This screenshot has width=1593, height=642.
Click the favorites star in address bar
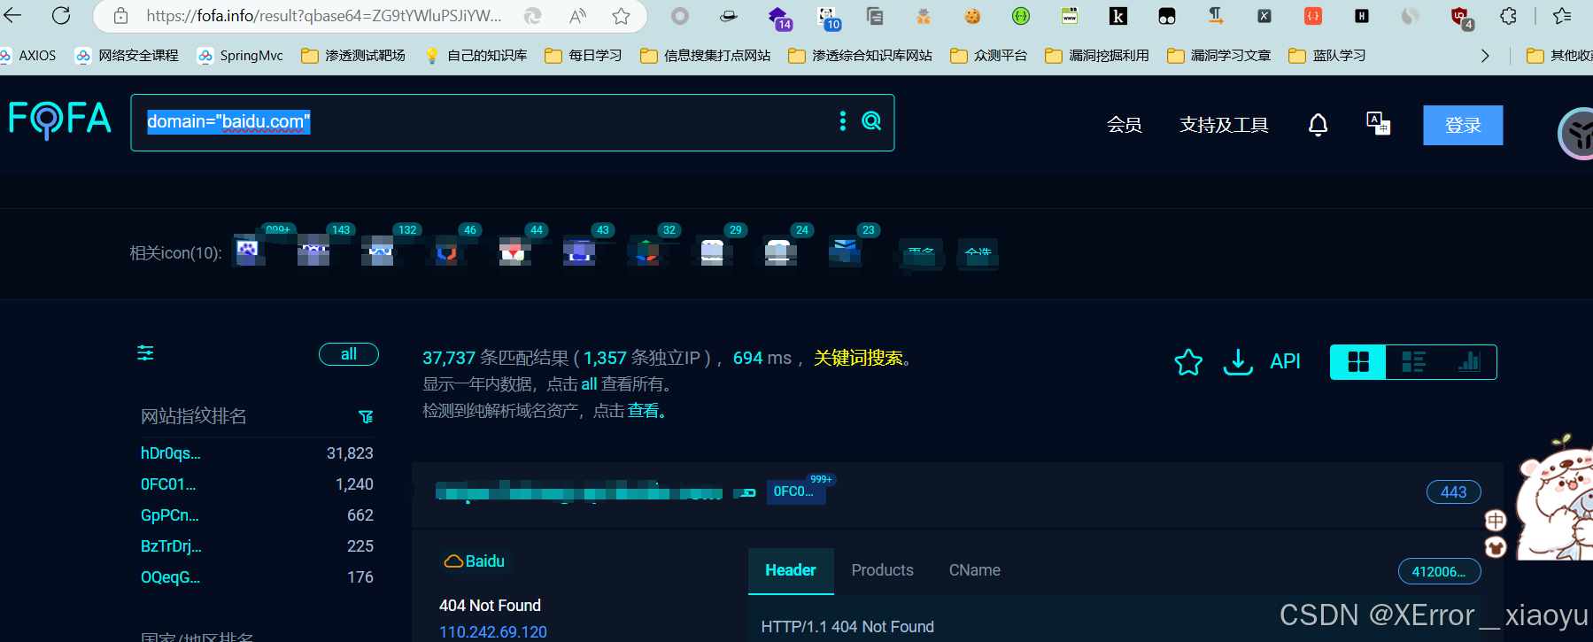click(622, 16)
